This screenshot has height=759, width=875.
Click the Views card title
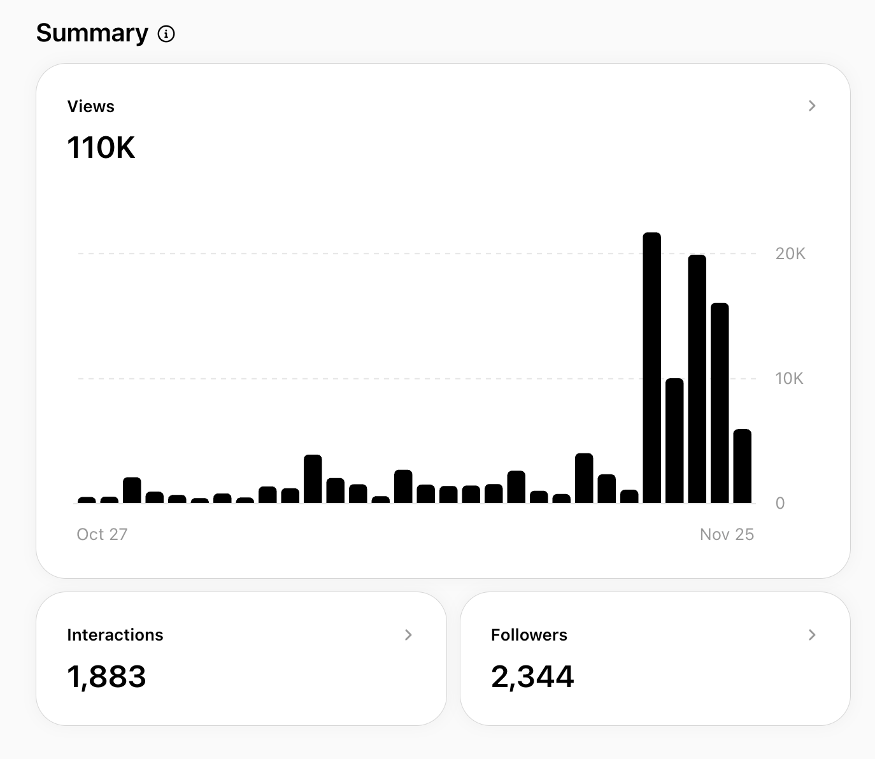[x=91, y=106]
